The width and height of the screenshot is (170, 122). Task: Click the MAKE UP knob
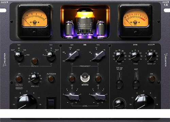tap(151, 56)
